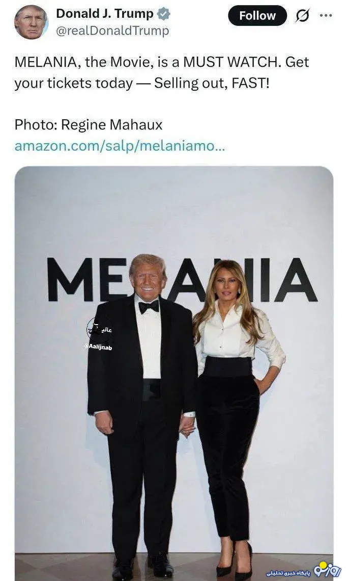This screenshot has height=581, width=348.
Task: Click the "Selling out, FAST!" text line
Action: pos(211,83)
